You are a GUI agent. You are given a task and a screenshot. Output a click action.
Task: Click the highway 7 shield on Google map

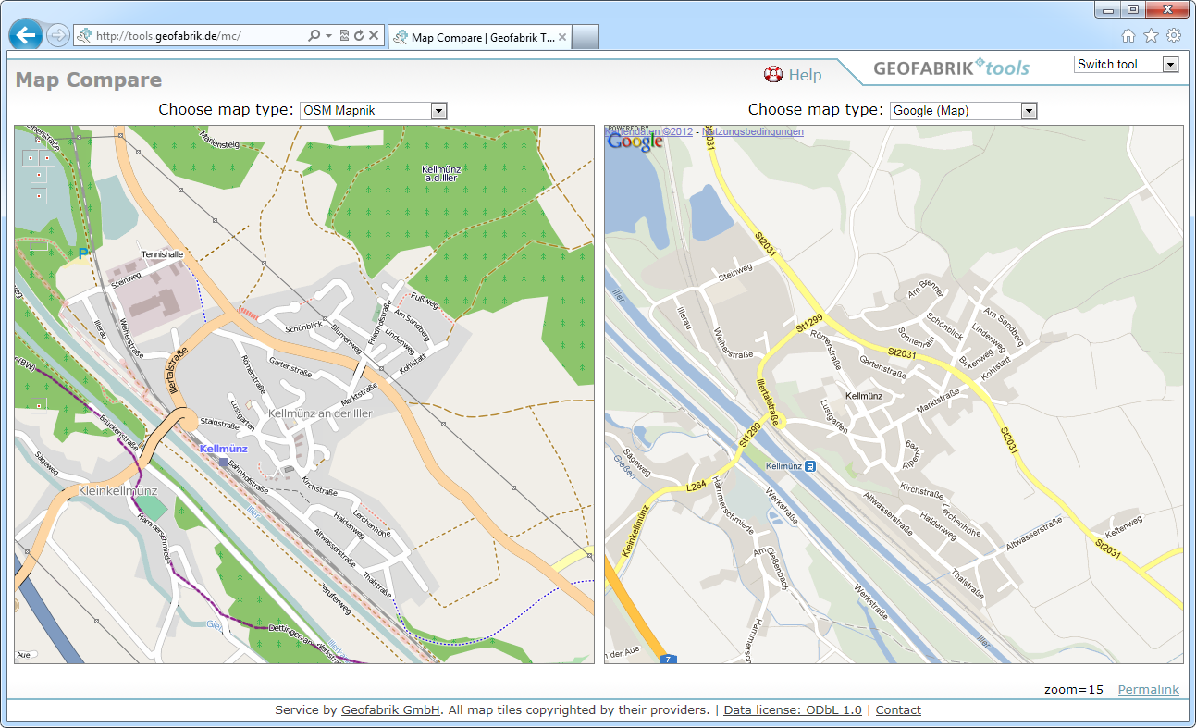click(669, 659)
